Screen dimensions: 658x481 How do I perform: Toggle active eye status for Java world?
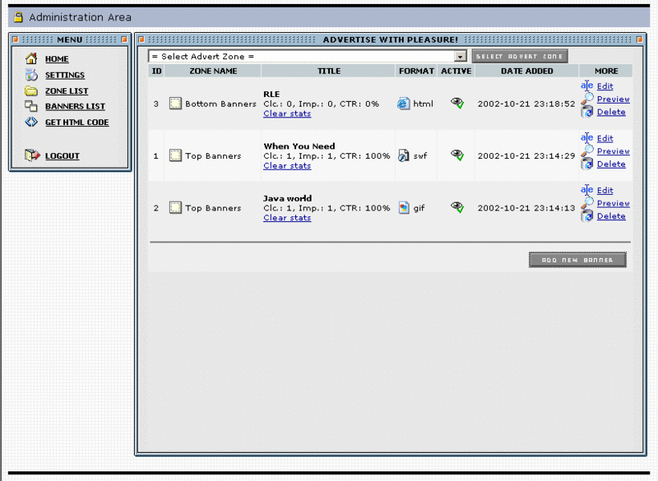[x=457, y=207]
